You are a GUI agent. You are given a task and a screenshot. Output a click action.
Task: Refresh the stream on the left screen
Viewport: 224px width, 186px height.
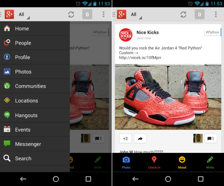point(71,14)
